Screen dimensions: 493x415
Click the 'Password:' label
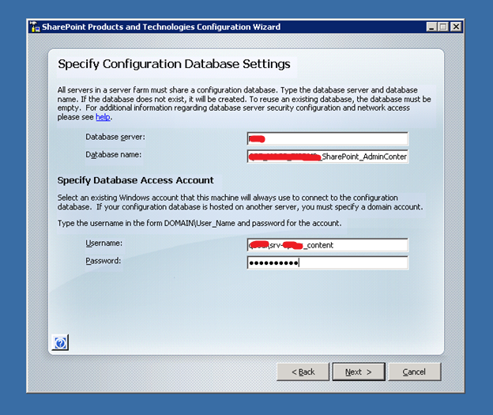(x=103, y=261)
